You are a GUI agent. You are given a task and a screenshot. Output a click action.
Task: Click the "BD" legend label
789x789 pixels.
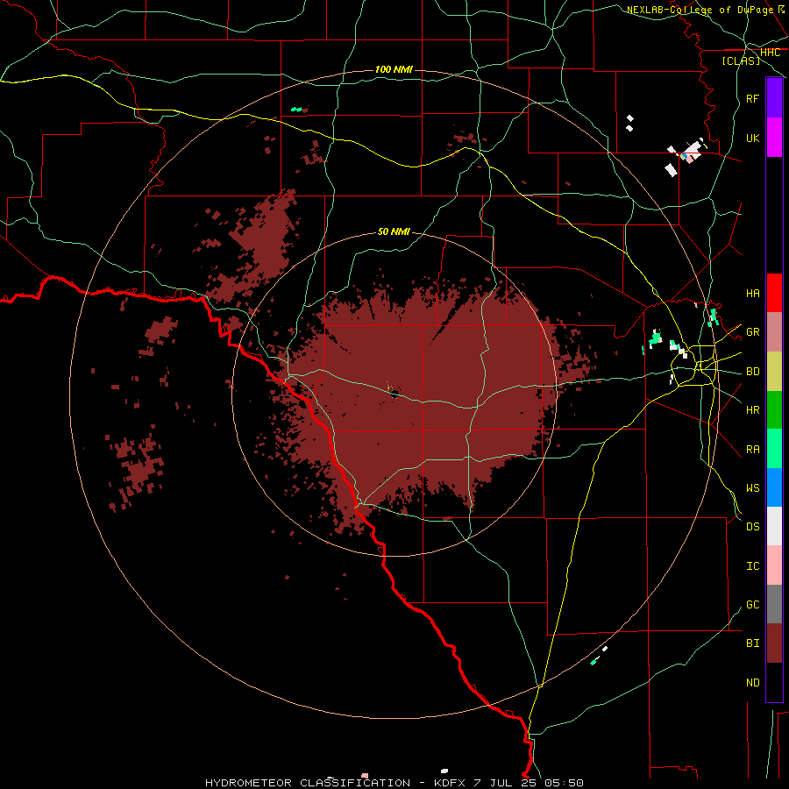coord(752,372)
